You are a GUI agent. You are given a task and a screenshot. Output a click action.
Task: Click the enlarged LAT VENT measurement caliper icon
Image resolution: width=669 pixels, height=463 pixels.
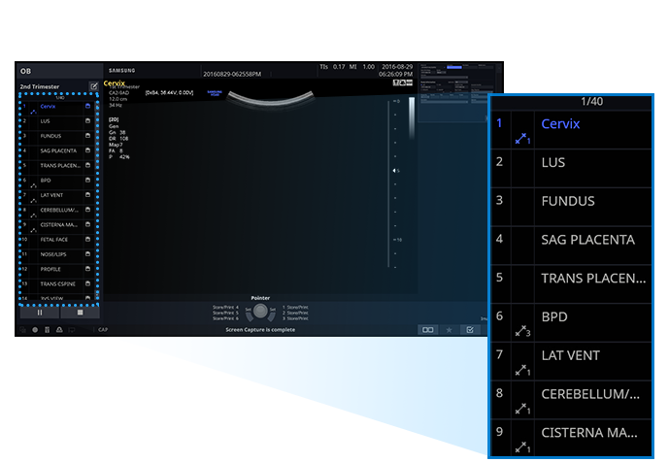[x=522, y=370]
